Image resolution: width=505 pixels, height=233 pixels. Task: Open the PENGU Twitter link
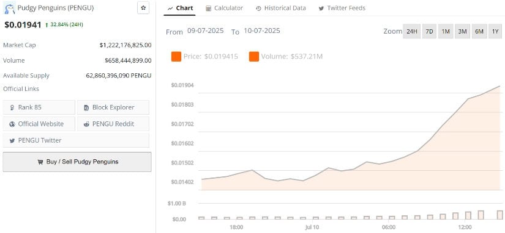coord(76,140)
